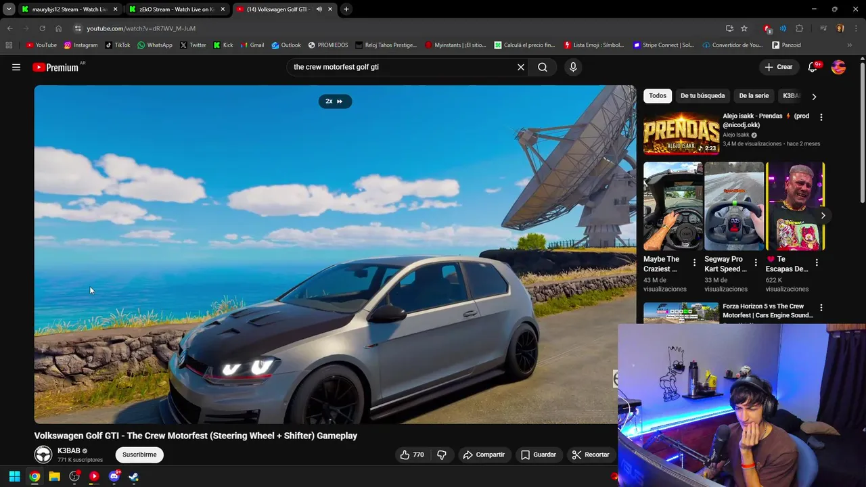This screenshot has width=866, height=487.
Task: Open Forza Horizon 5 vs The Crew video
Action: tap(768, 310)
